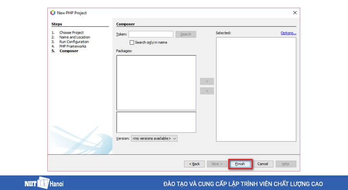Click step 5 Composer text in Steps
Screen dimensions: 348x190
(x=69, y=51)
